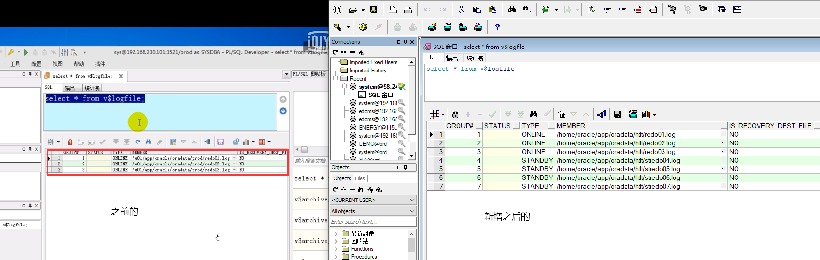Switch to 输出 tab in right SQL window
The width and height of the screenshot is (820, 260).
452,58
